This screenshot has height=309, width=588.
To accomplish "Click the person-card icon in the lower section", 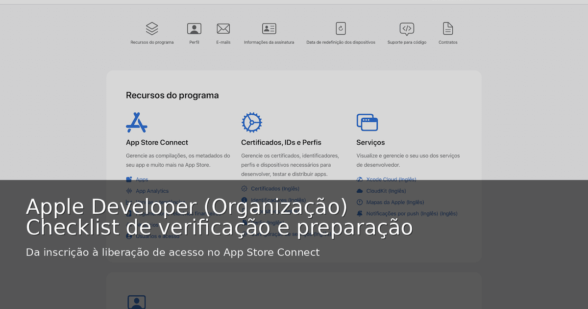I will tap(137, 302).
